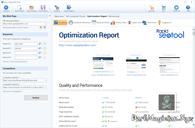Collapse the left sidebar panel arrows
Viewport: 195px width, 128px height.
(x=50, y=16)
